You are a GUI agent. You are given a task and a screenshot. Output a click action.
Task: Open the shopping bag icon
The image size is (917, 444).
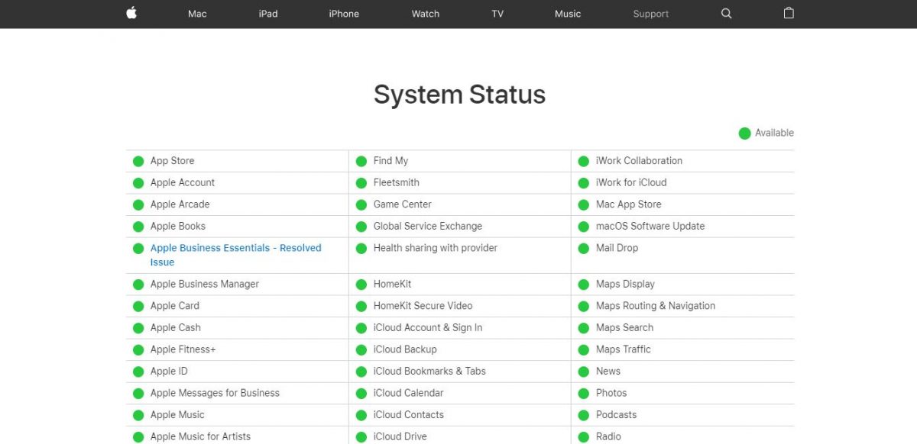click(789, 14)
